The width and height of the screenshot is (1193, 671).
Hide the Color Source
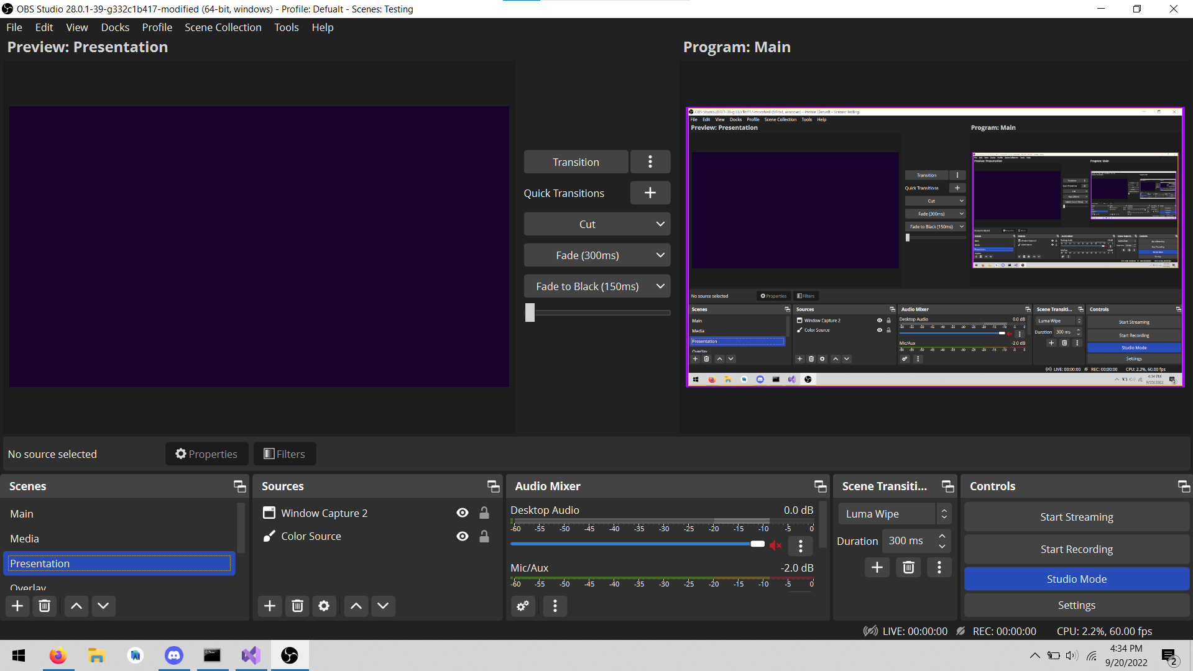[x=463, y=536]
